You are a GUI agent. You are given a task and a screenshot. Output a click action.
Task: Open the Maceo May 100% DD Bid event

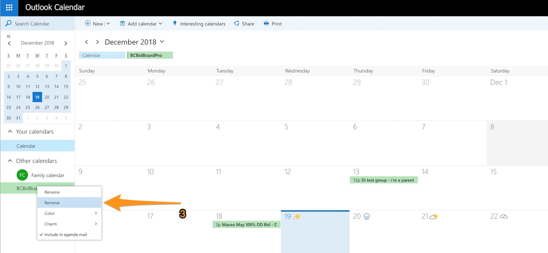247,225
